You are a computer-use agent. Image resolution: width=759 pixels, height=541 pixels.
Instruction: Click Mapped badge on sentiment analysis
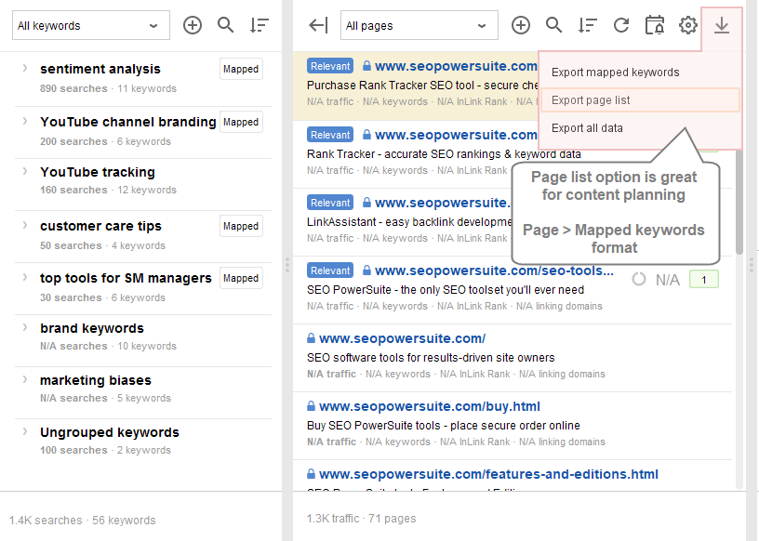tap(241, 69)
